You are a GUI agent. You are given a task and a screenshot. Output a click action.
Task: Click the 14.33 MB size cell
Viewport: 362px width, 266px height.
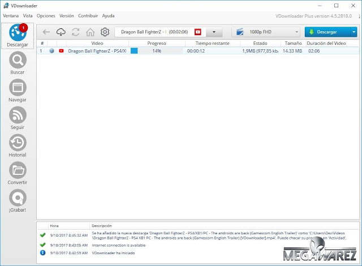tap(292, 51)
